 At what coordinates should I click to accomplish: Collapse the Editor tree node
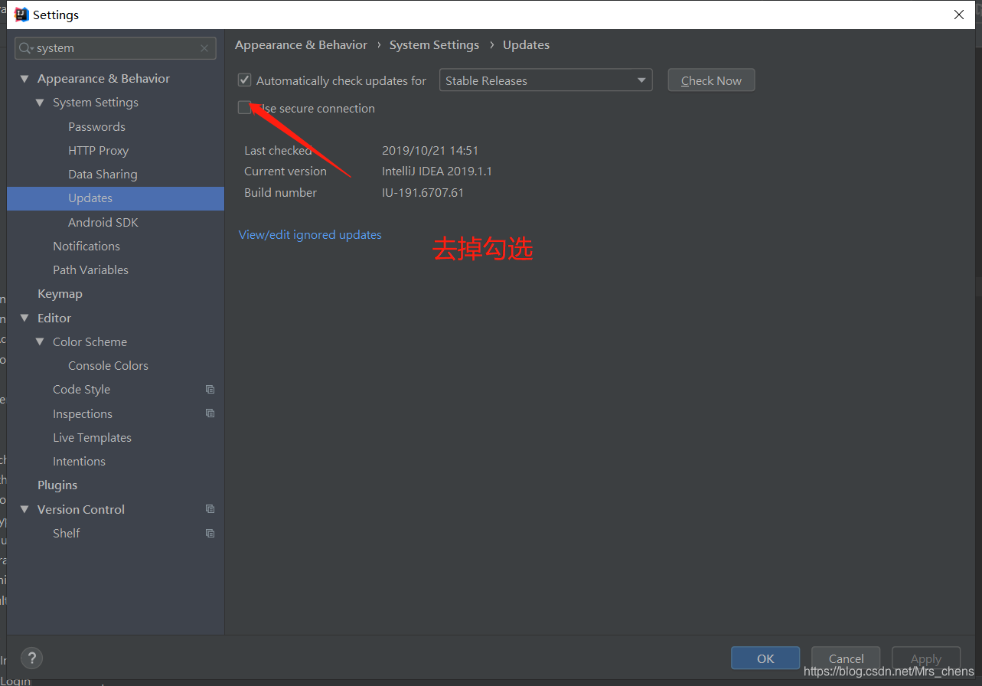[24, 318]
